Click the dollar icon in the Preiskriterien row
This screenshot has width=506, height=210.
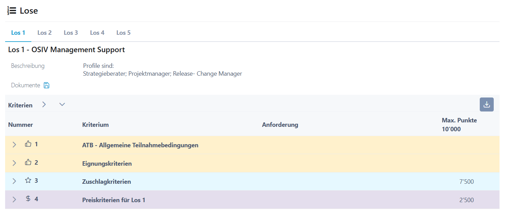coord(28,198)
